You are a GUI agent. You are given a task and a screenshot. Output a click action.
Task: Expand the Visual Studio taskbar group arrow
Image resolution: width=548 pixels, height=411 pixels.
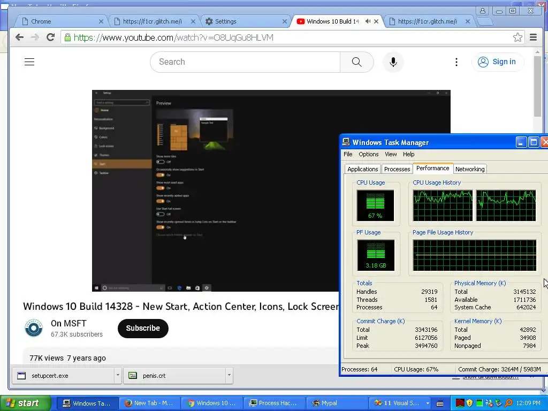pyautogui.click(x=428, y=403)
